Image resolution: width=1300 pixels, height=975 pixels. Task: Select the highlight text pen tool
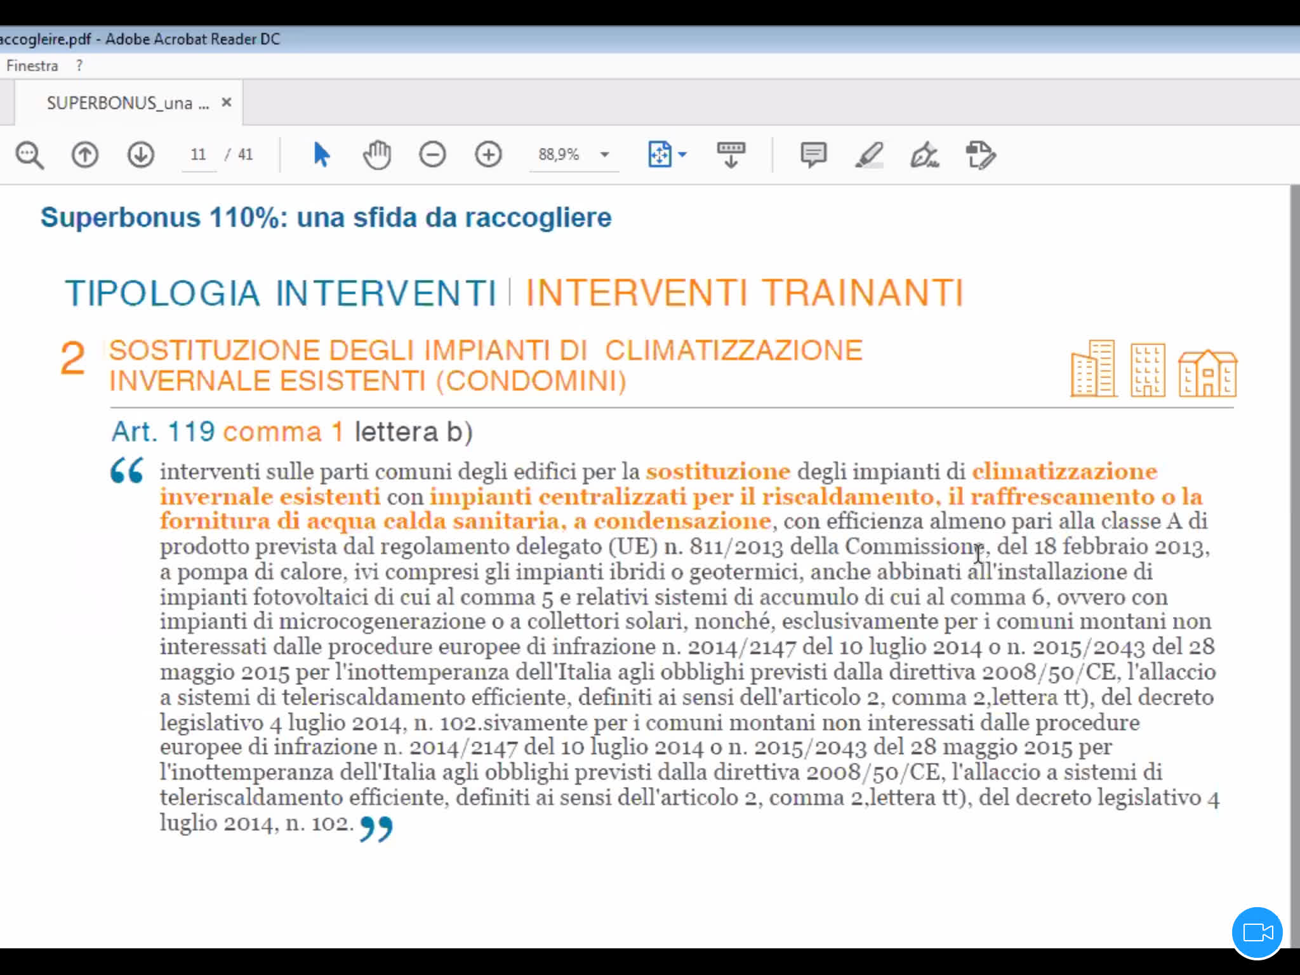tap(869, 155)
